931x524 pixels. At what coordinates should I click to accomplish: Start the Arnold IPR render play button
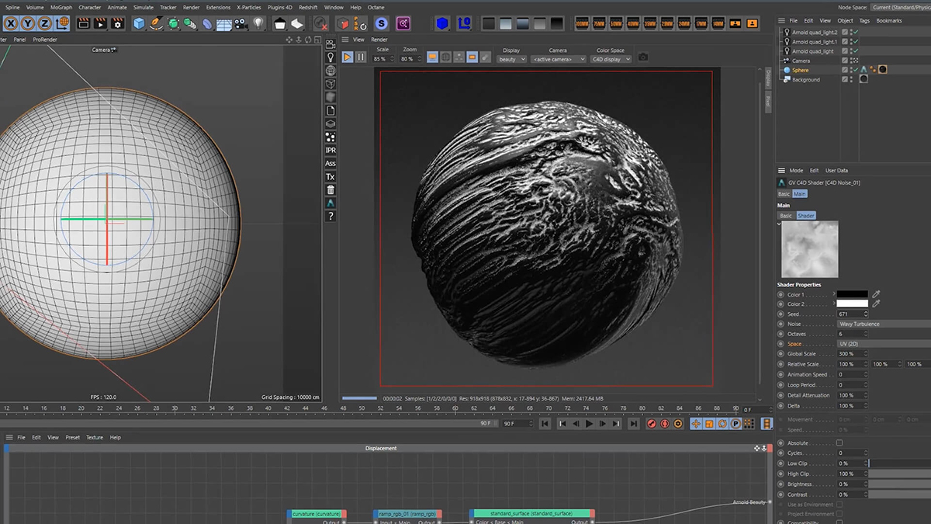click(x=348, y=57)
